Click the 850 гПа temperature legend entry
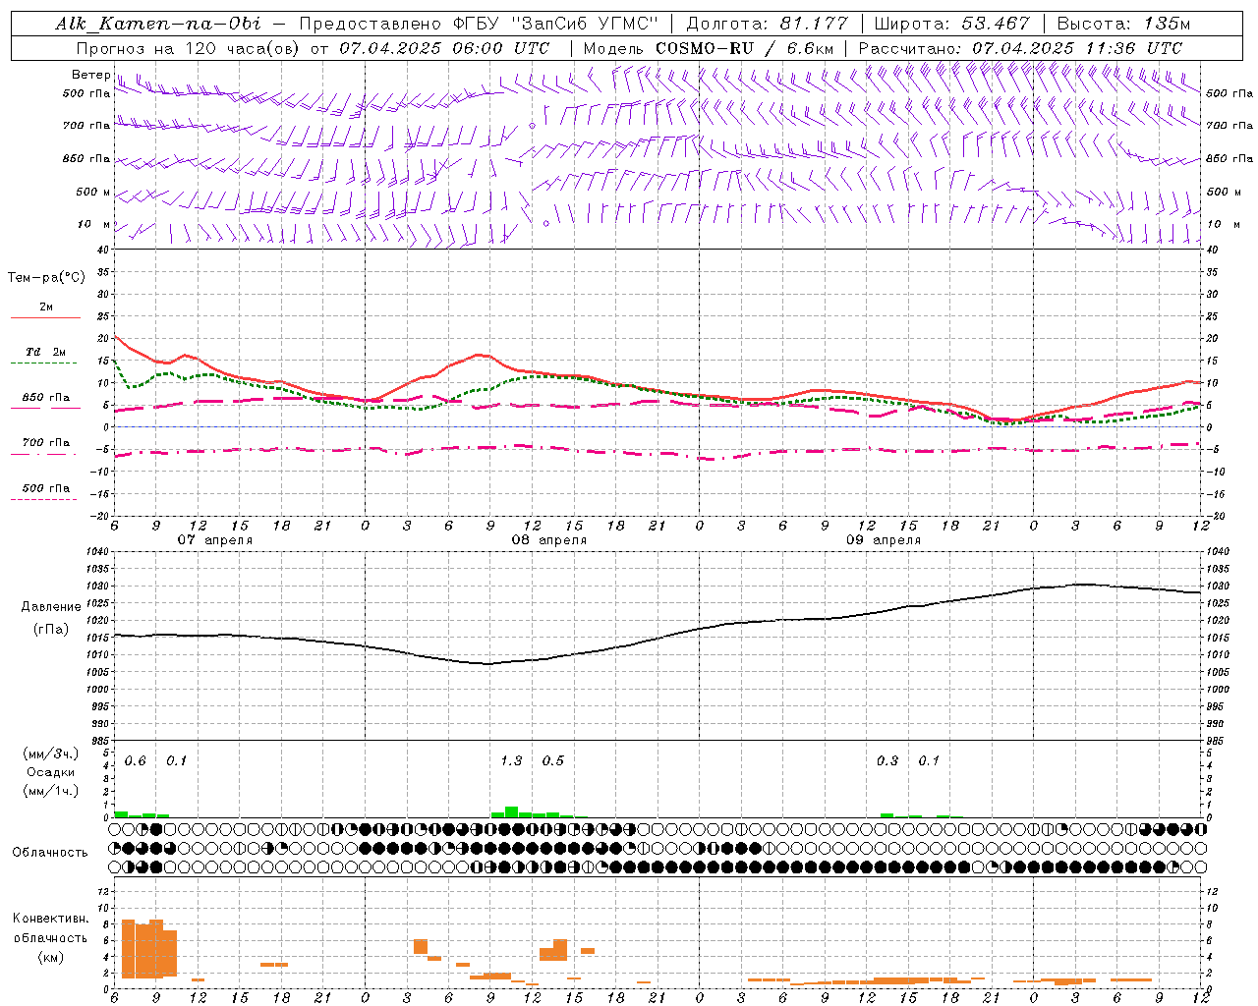This screenshot has height=1006, width=1258. (45, 398)
